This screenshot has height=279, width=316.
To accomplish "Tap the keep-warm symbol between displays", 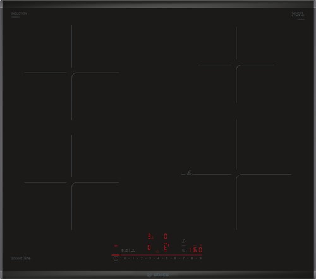I will 157,251.
